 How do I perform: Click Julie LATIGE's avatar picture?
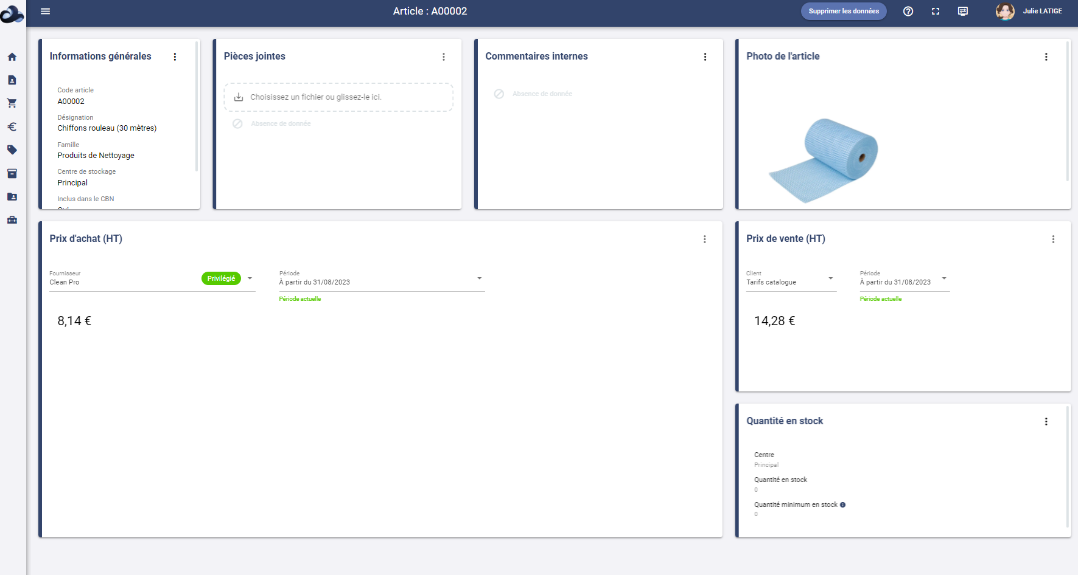click(x=1005, y=11)
